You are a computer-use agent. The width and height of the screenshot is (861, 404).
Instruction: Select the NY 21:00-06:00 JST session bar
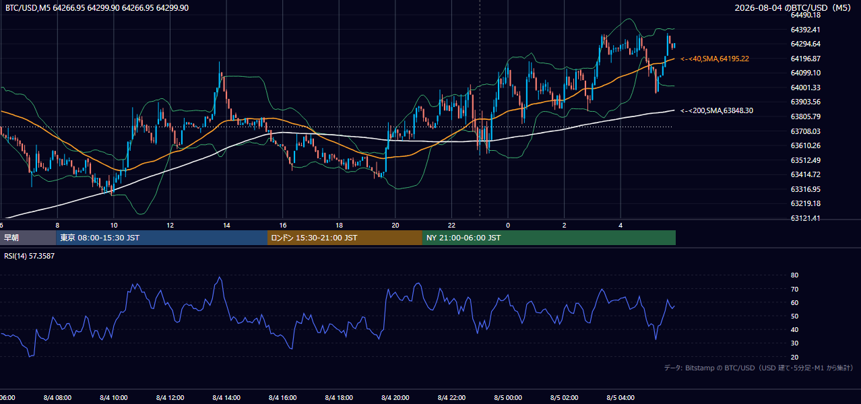pyautogui.click(x=549, y=238)
